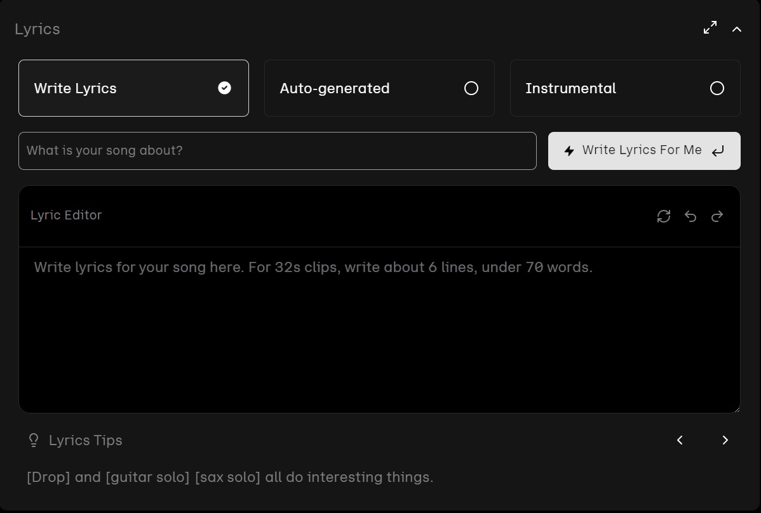The width and height of the screenshot is (761, 513).
Task: Click the tip text about [Drop] tags
Action: (x=230, y=477)
